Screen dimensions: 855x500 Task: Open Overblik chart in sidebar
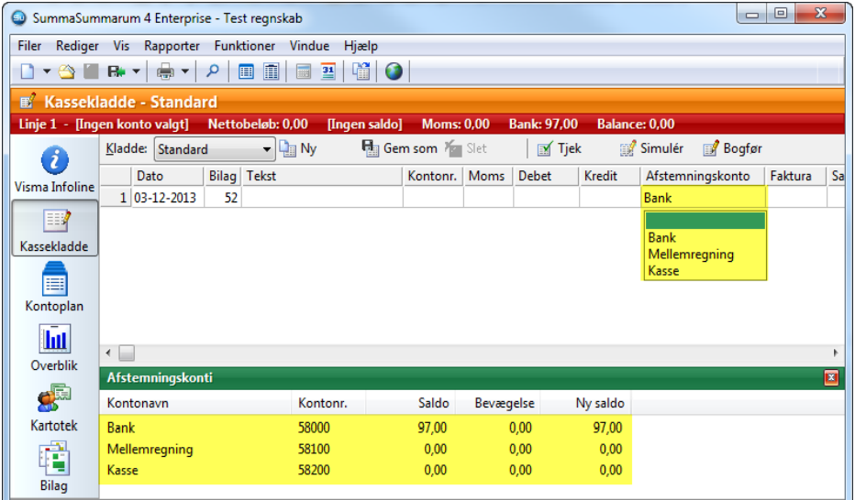pos(54,348)
